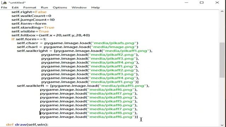Click the line self.form=form
Viewport: 226px width, 127px height.
pyautogui.click(x=29, y=24)
